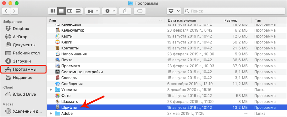Click the Adobe folder icon

pyautogui.click(x=58, y=113)
